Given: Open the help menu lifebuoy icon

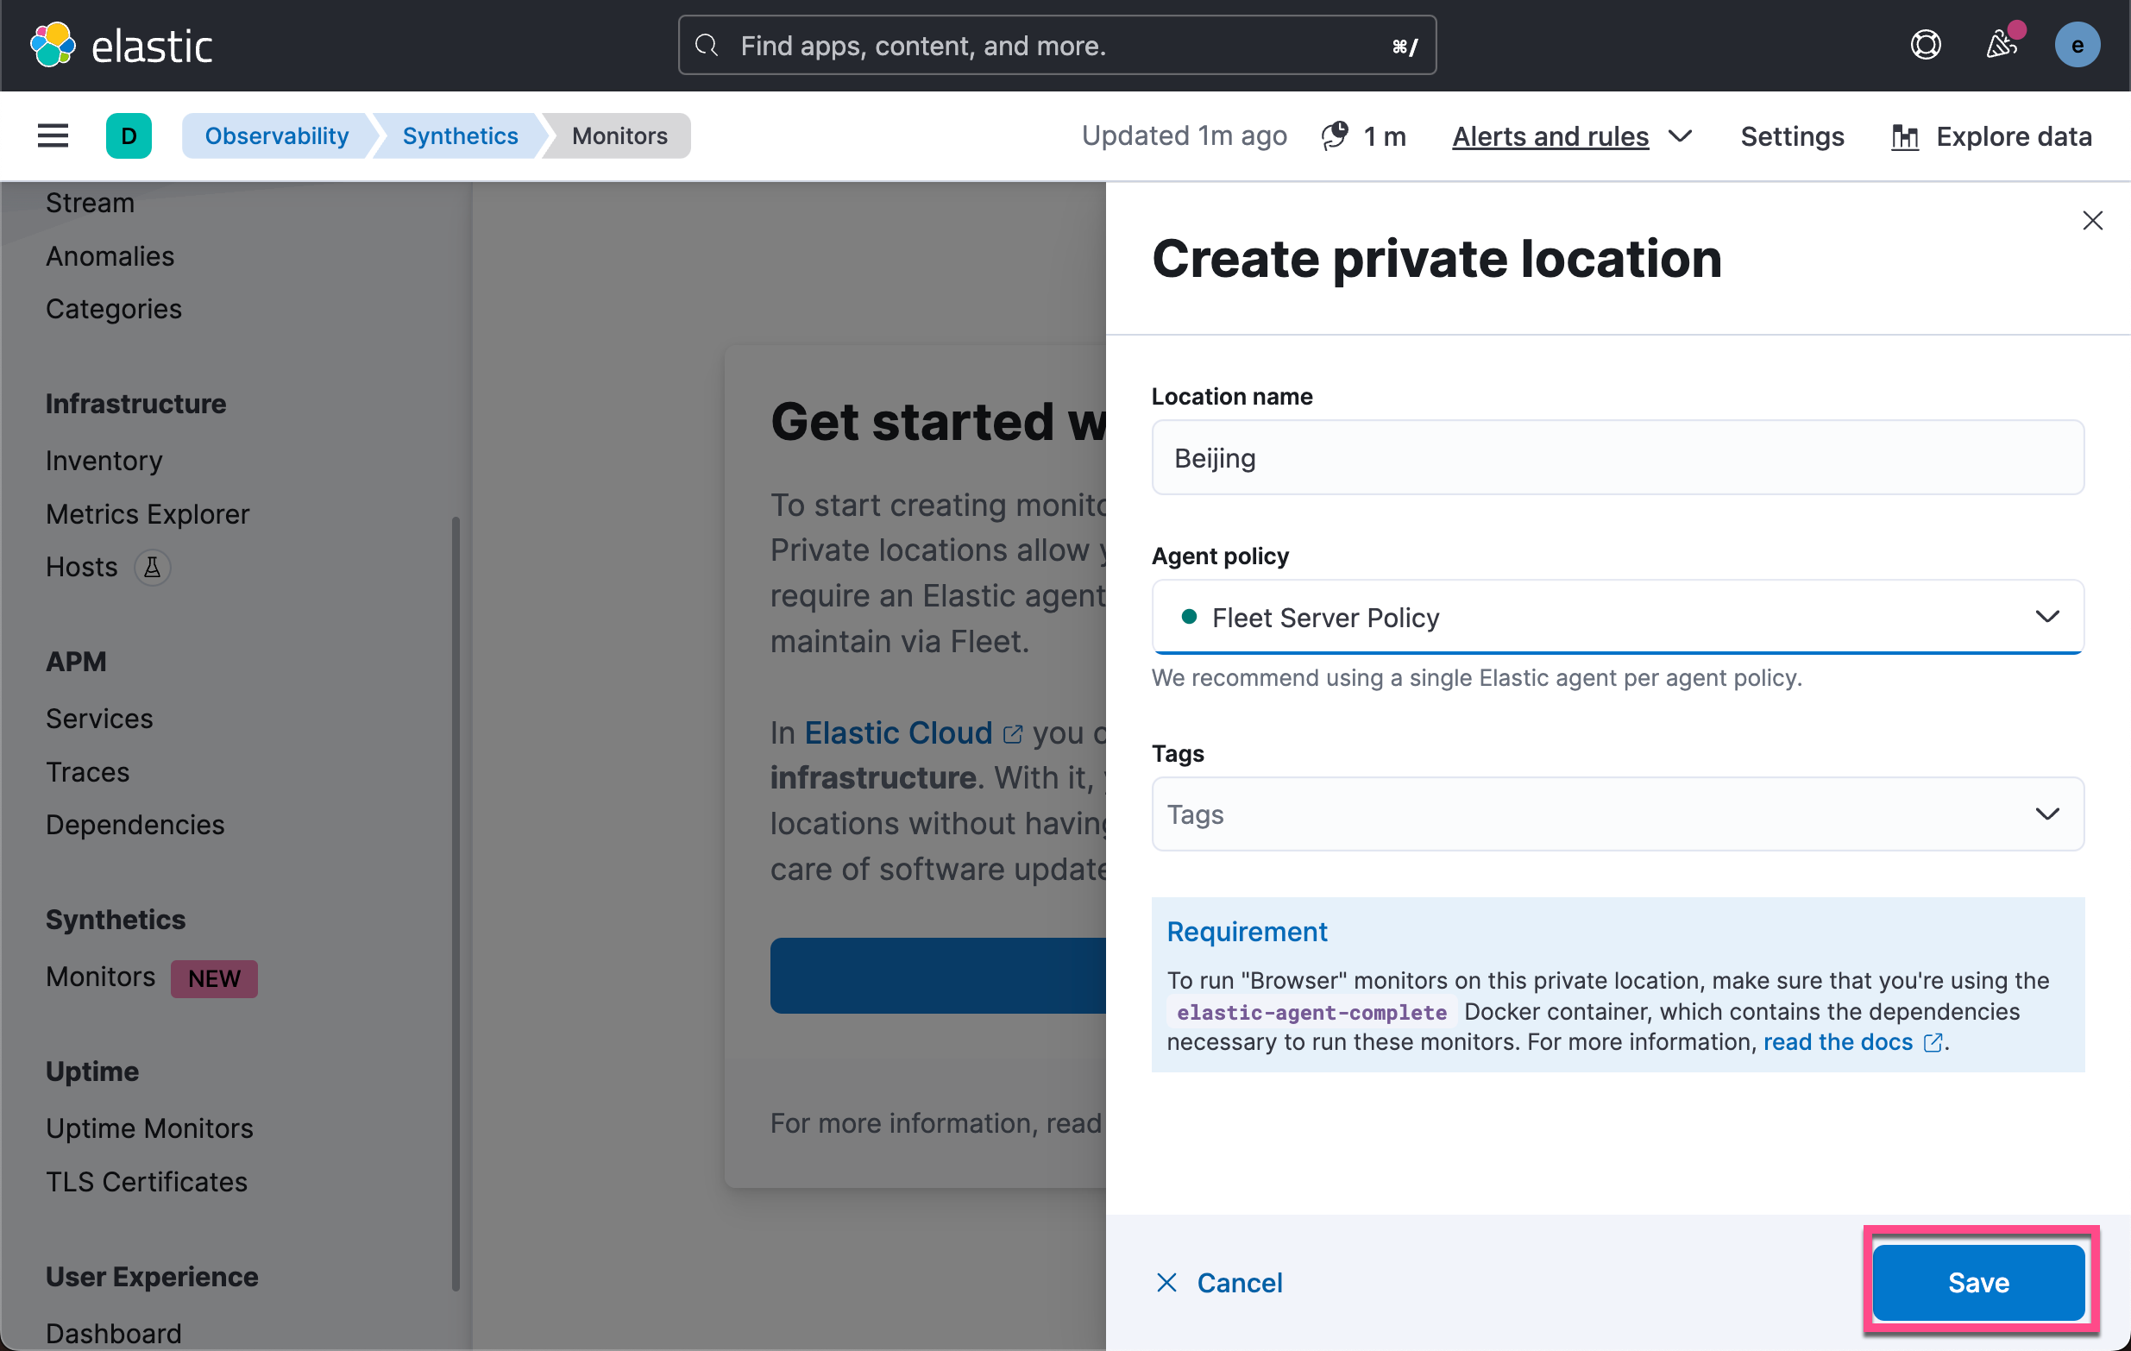Looking at the screenshot, I should coord(1926,45).
